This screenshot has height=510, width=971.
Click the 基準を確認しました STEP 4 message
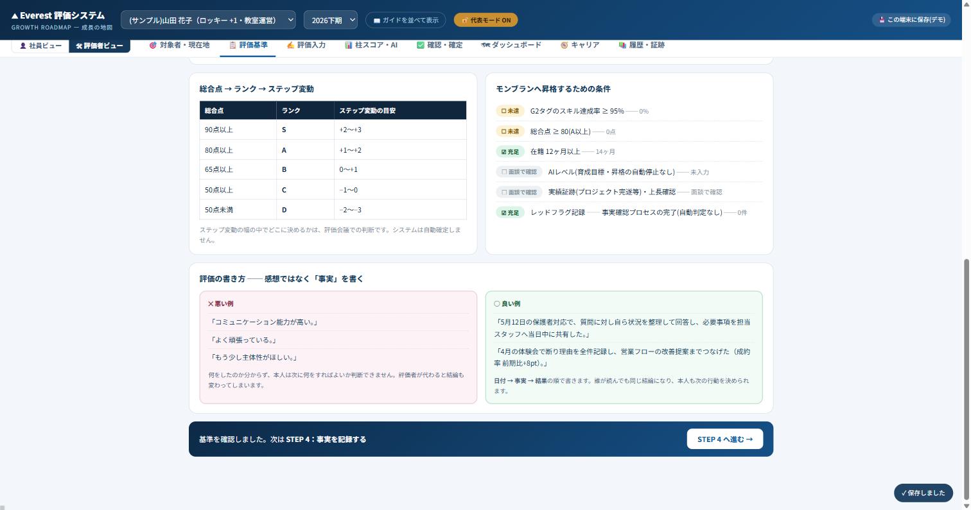click(283, 439)
